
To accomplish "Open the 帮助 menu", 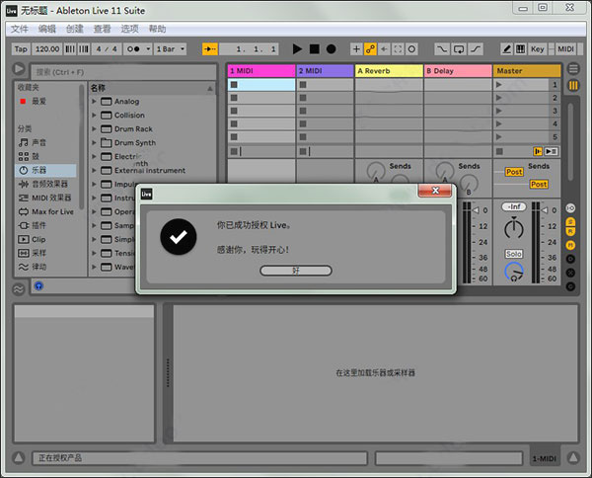I will tap(157, 29).
